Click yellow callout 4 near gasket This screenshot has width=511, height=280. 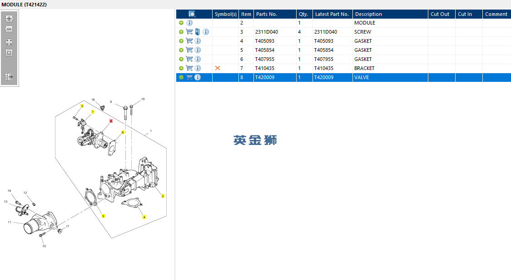coord(144,217)
